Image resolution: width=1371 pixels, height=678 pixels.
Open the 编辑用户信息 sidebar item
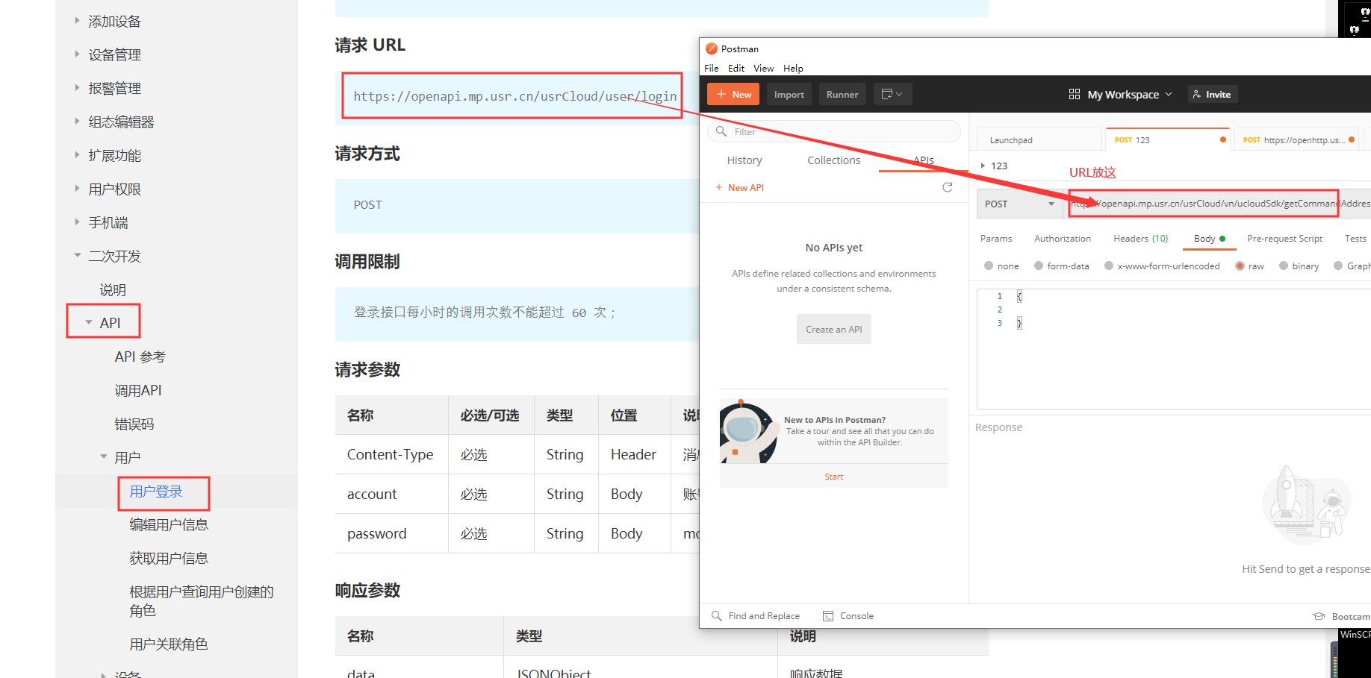point(169,525)
